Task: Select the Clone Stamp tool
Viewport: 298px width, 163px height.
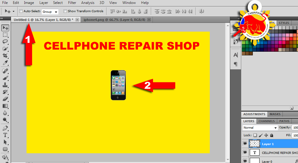Action: pos(5,85)
